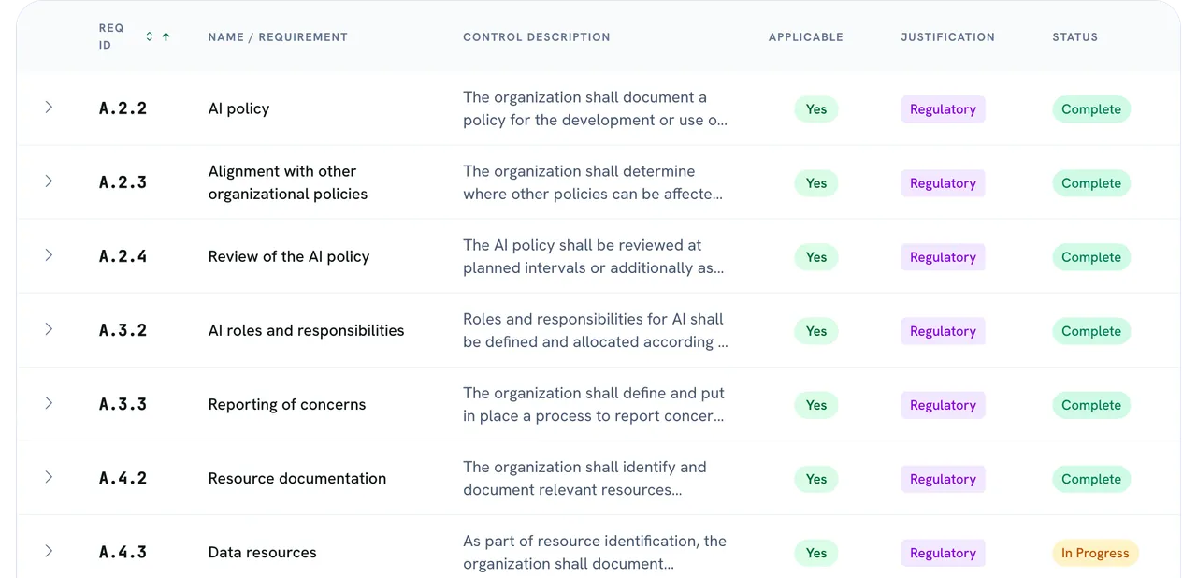Open Resource documentation name
The image size is (1197, 578).
(x=297, y=478)
